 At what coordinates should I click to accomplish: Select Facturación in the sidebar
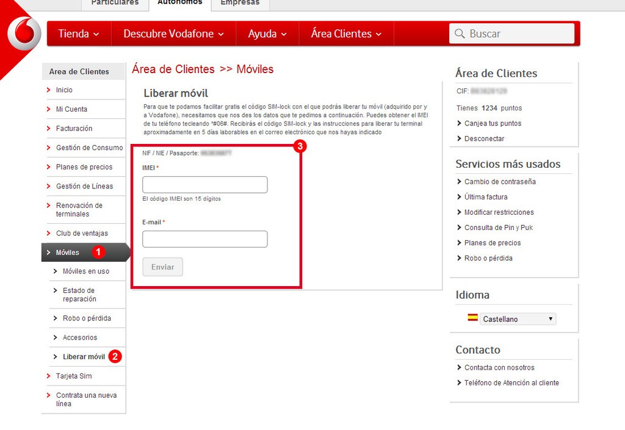tap(74, 129)
